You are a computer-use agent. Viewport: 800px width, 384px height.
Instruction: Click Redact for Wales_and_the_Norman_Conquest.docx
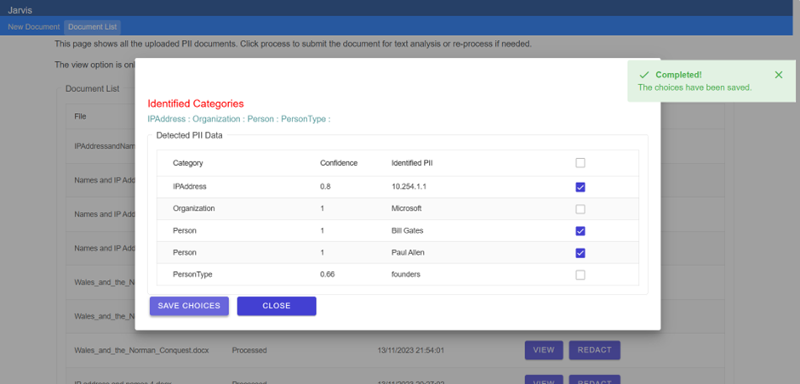[594, 350]
